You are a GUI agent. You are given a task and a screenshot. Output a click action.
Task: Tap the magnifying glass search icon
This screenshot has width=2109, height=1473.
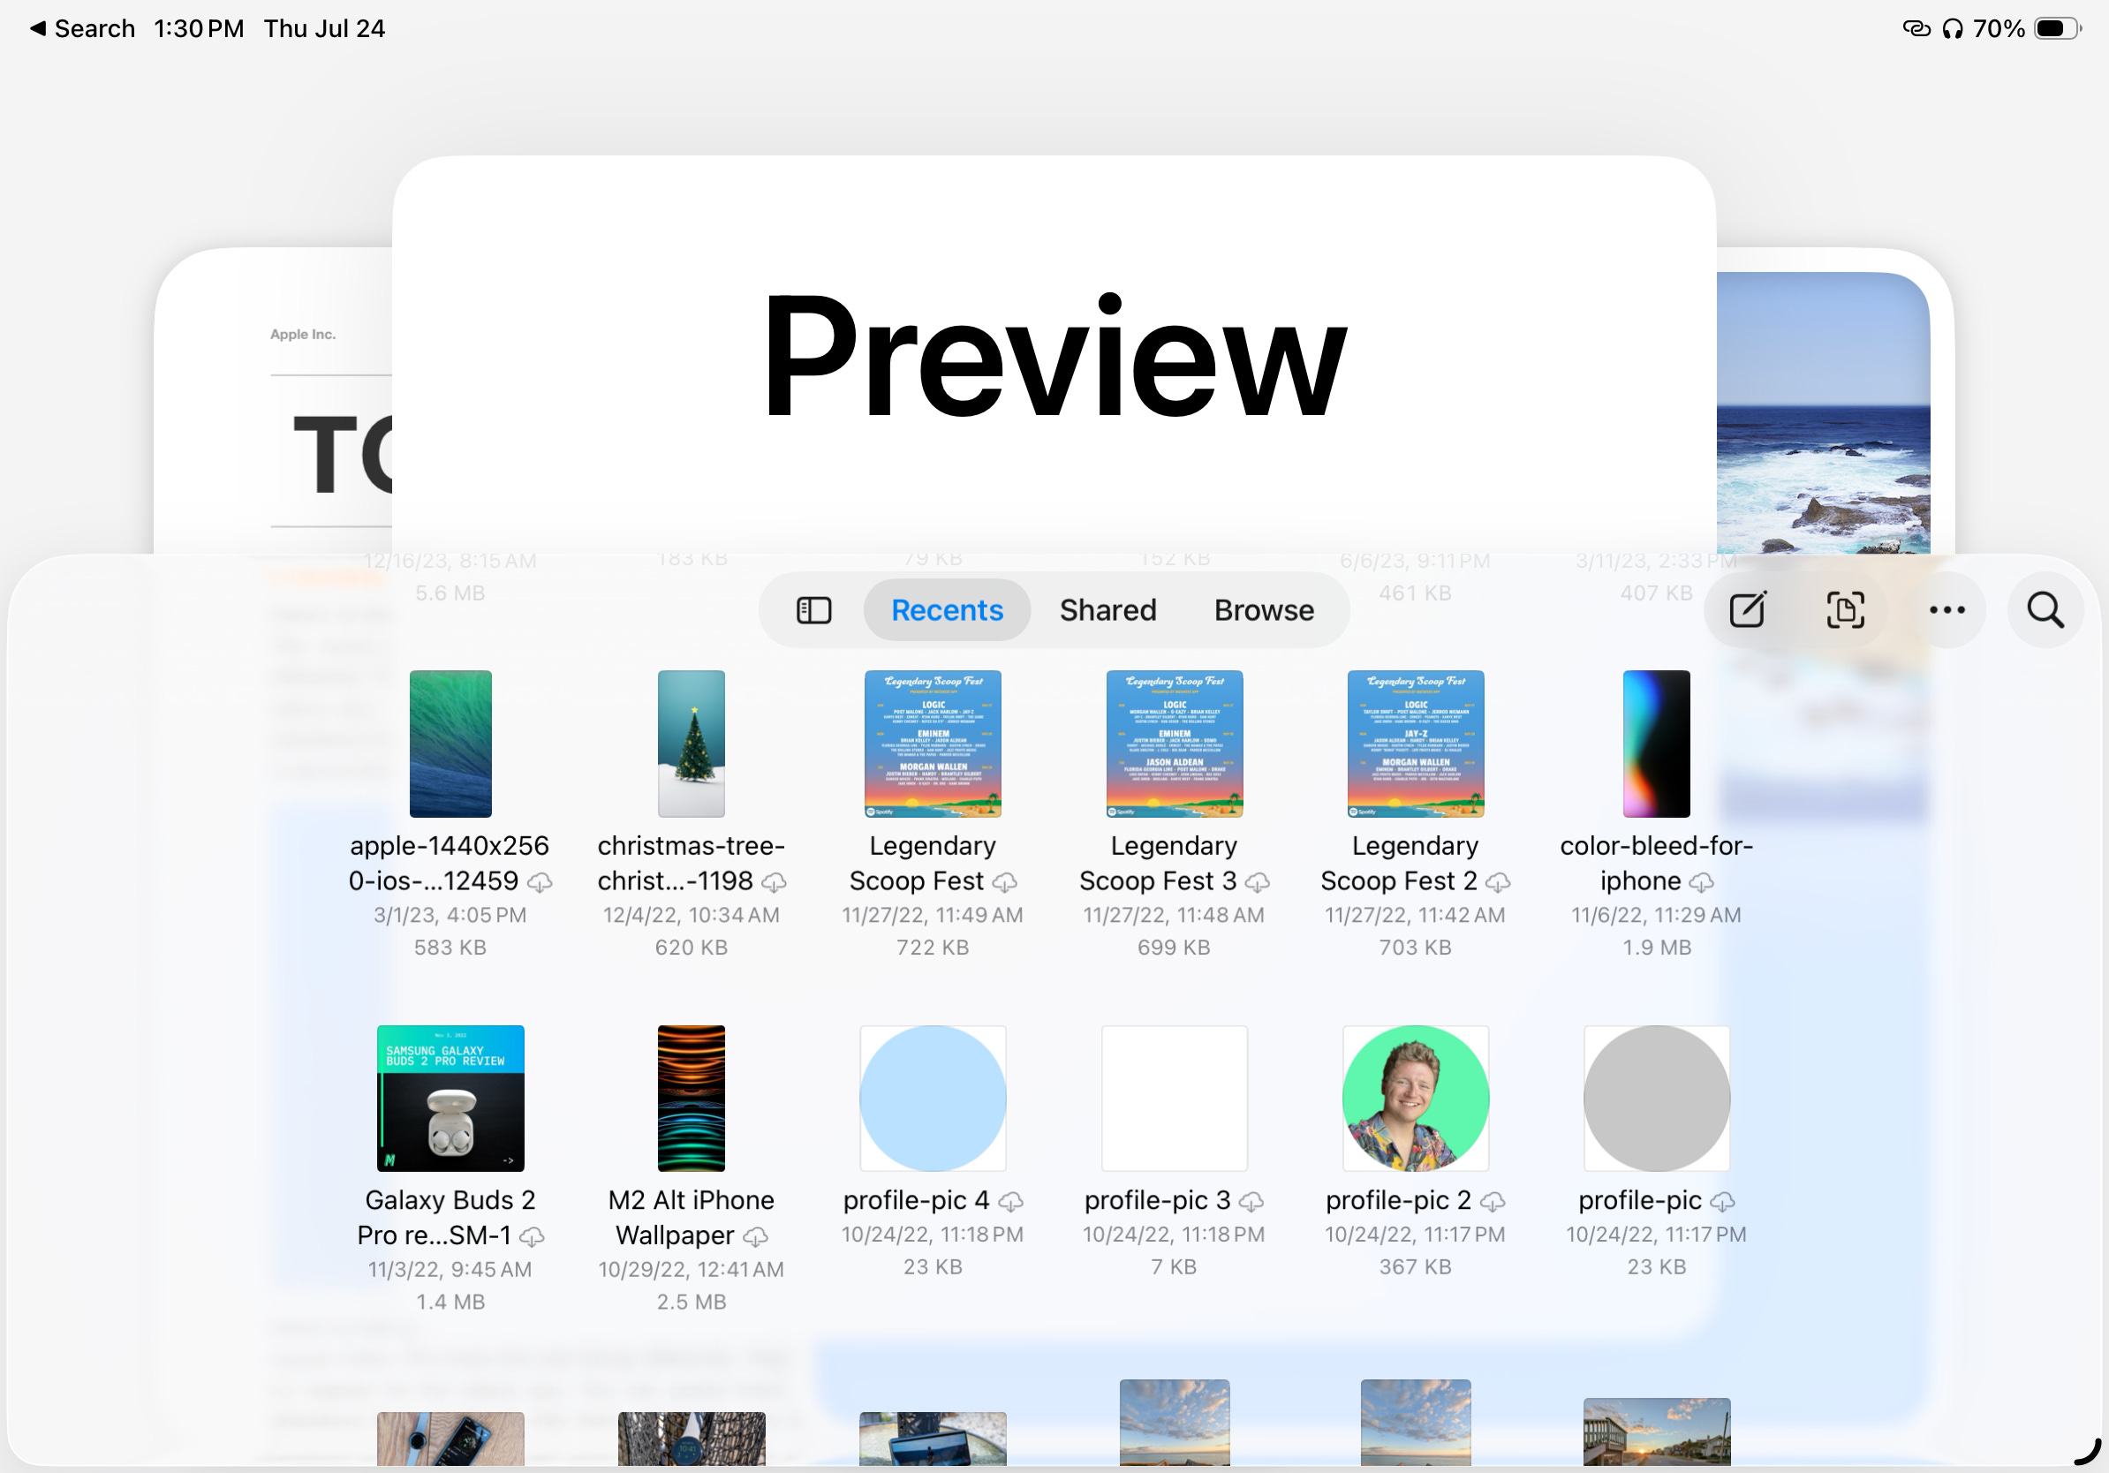2045,611
